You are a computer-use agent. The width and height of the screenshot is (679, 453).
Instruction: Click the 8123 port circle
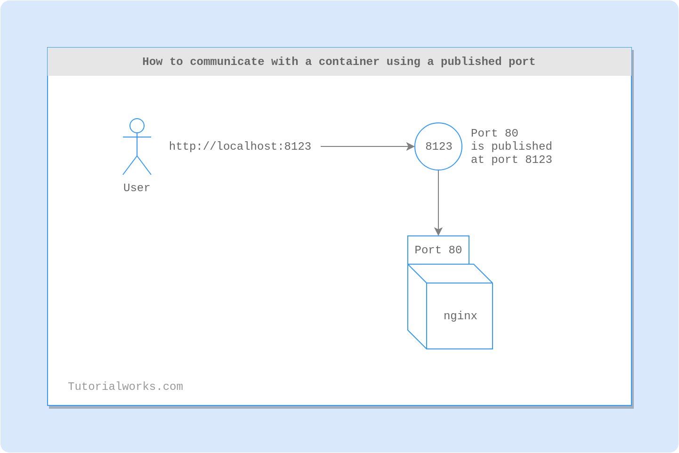click(x=438, y=146)
